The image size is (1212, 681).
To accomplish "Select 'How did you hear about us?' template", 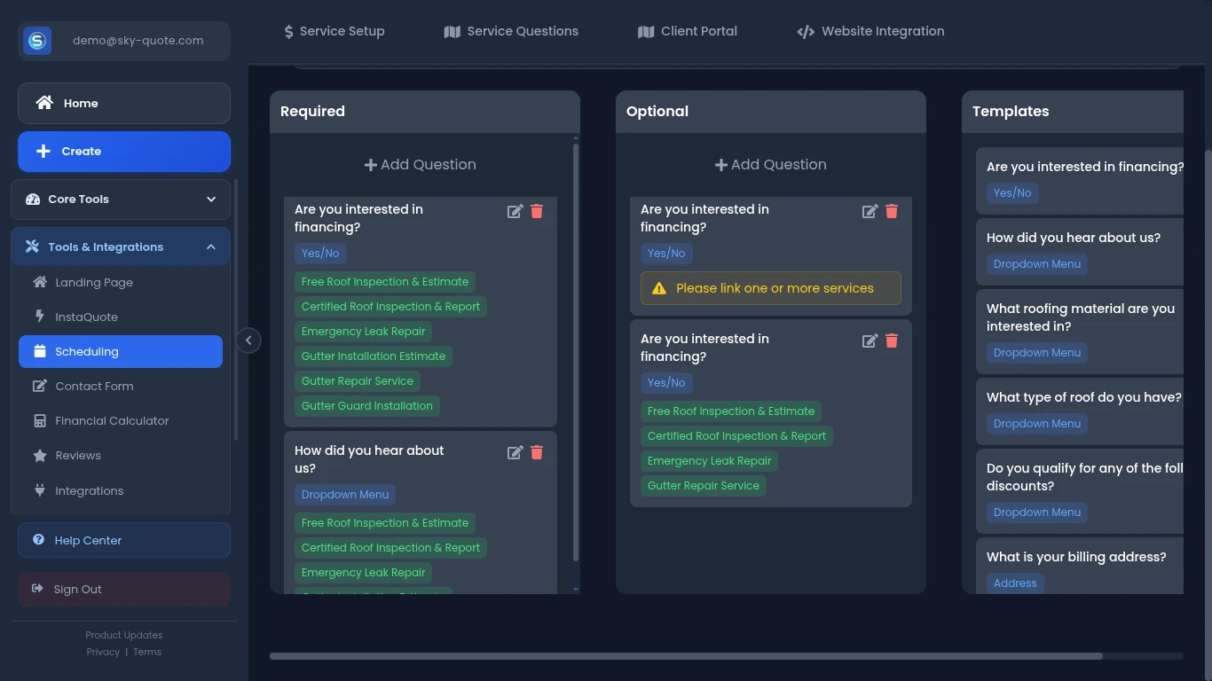I will 1073,238.
